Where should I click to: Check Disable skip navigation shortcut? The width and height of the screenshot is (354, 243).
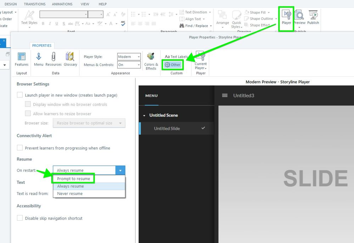tap(20, 218)
